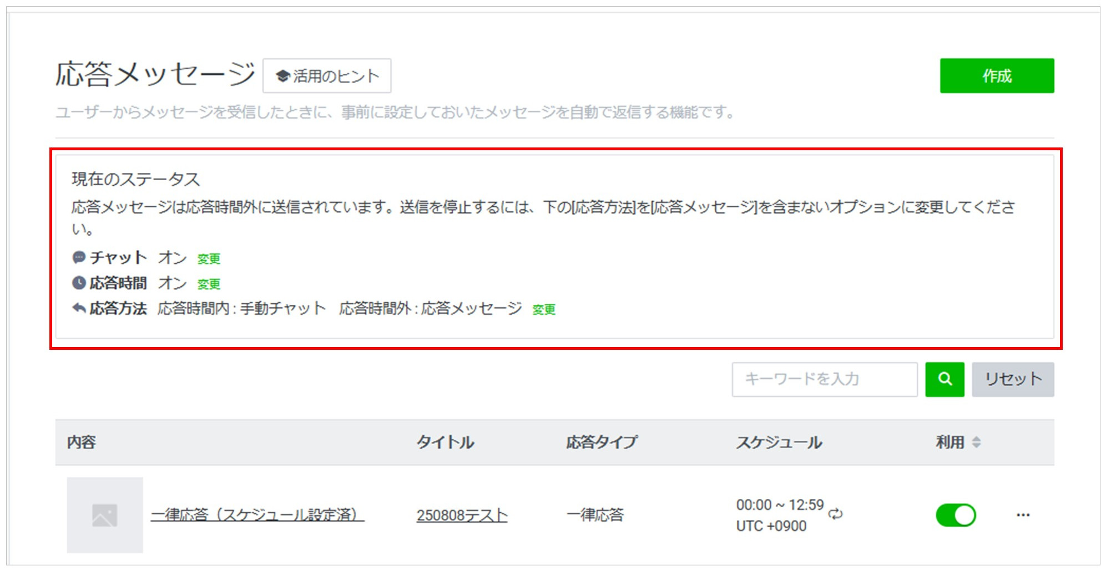Click the chat bubble icon beside チャット
Image resolution: width=1111 pixels, height=571 pixels.
pyautogui.click(x=78, y=257)
